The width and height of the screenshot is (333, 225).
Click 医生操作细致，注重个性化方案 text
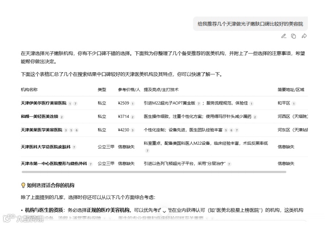click(x=173, y=116)
